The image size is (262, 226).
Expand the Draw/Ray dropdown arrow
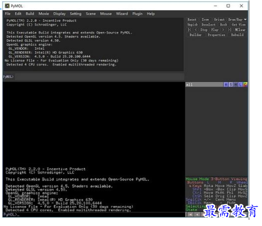245,19
